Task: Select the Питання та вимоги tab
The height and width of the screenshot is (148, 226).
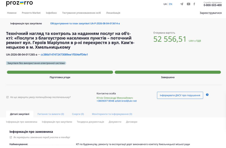Action: [x=50, y=114]
